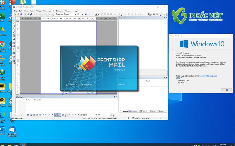Image resolution: width=235 pixels, height=146 pixels.
Task: Open the Object menu
Action: coord(39,11)
